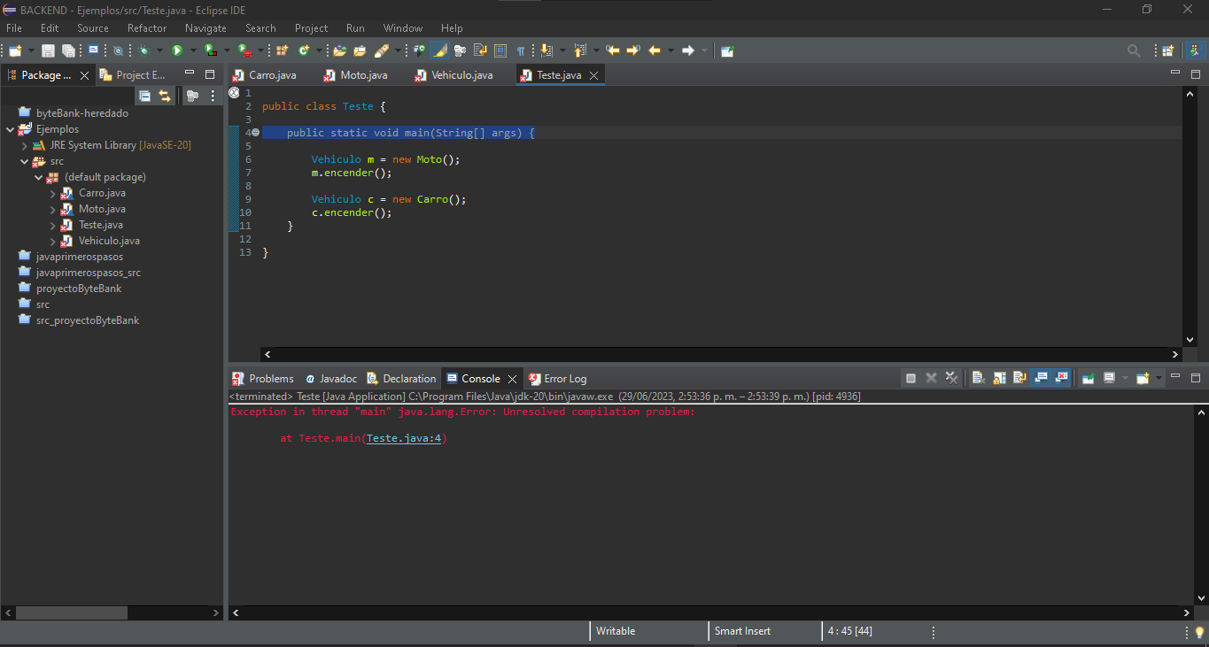Toggle Show Whitespace Characters pilcrow icon
Viewport: 1209px width, 647px height.
(x=521, y=50)
